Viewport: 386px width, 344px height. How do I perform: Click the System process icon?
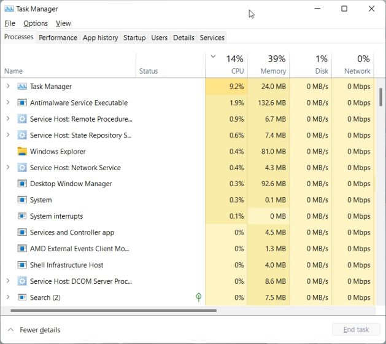click(22, 200)
